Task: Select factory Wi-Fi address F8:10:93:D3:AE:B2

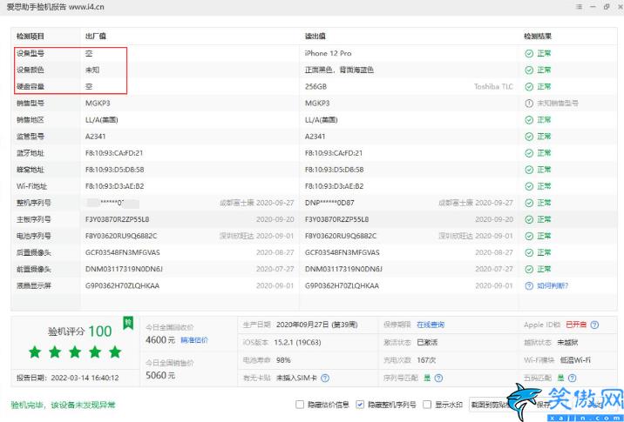Action: click(115, 186)
